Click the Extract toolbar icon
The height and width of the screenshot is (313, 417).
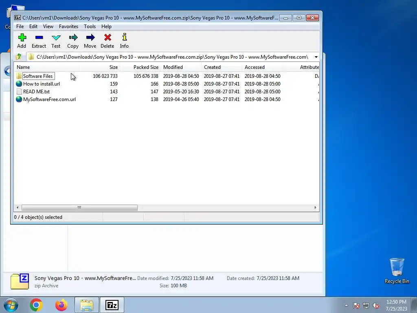[x=39, y=37]
